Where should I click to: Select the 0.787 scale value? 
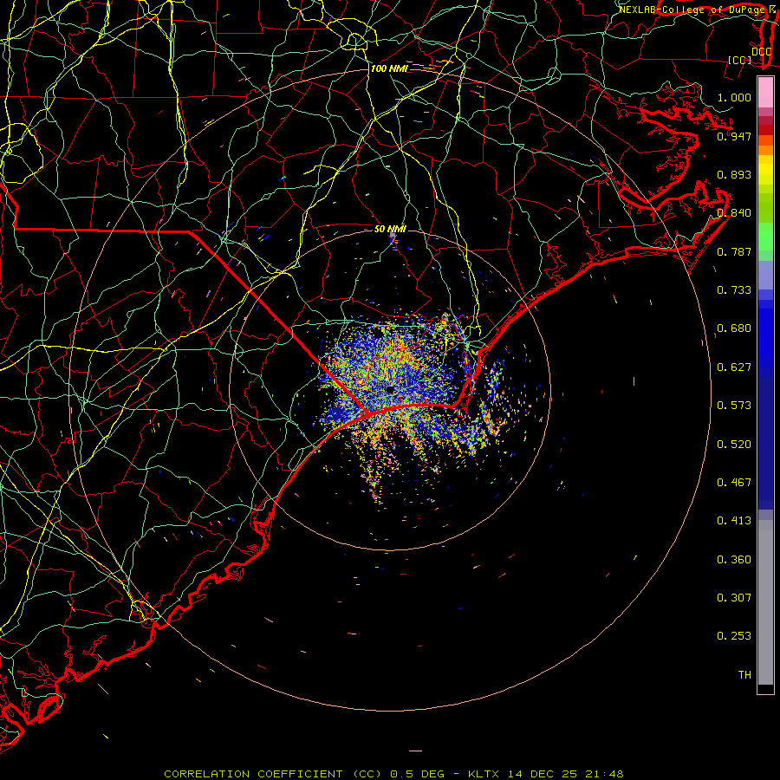click(x=734, y=251)
